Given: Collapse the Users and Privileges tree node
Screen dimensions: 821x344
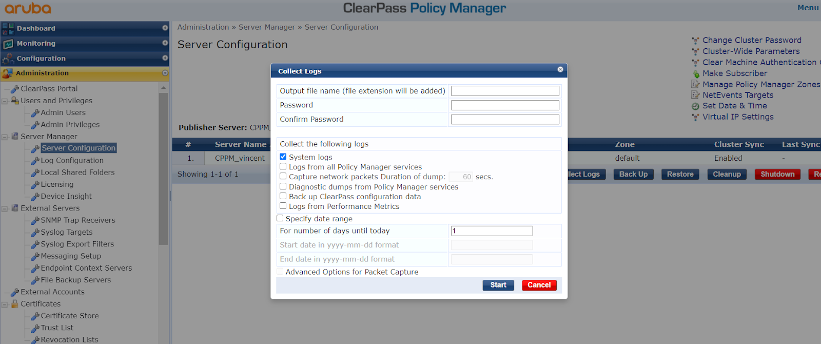Looking at the screenshot, I should coord(5,101).
